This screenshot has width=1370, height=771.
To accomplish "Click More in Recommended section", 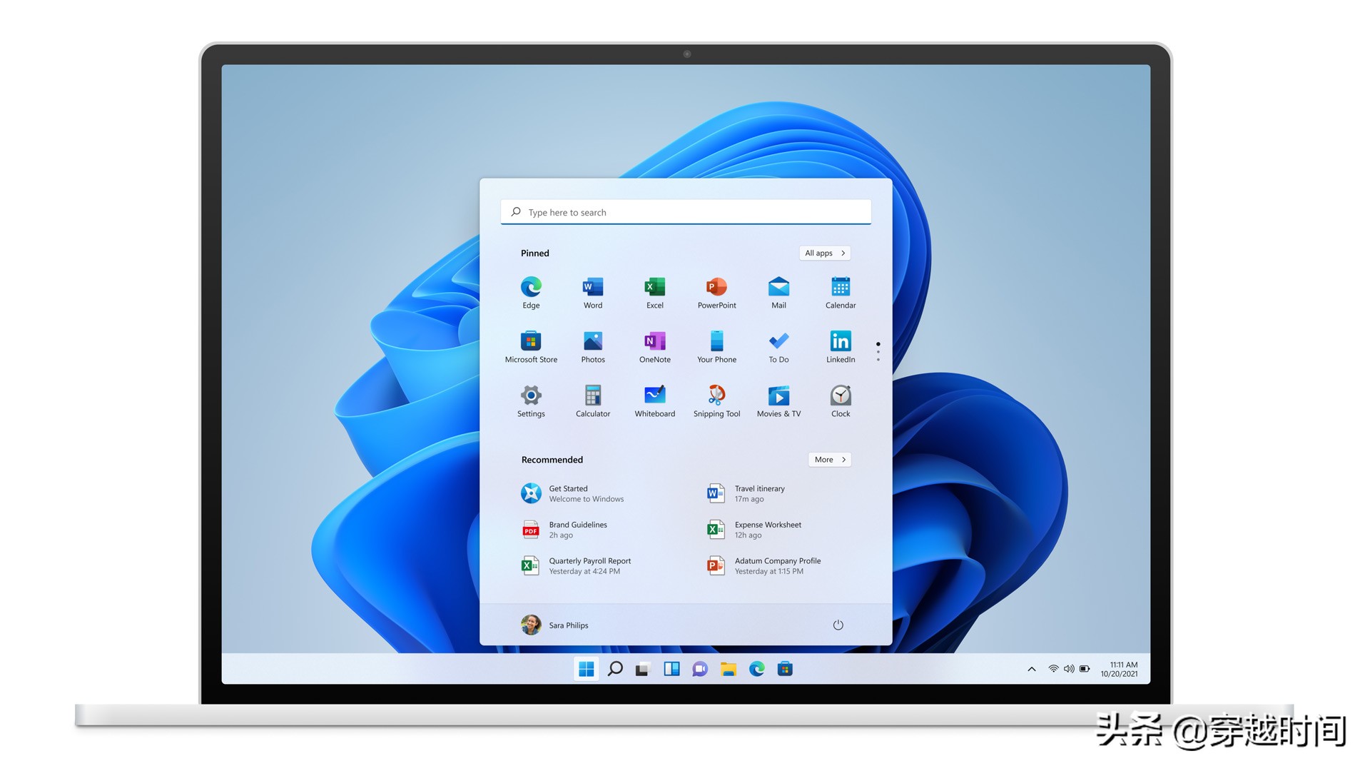I will pyautogui.click(x=828, y=460).
